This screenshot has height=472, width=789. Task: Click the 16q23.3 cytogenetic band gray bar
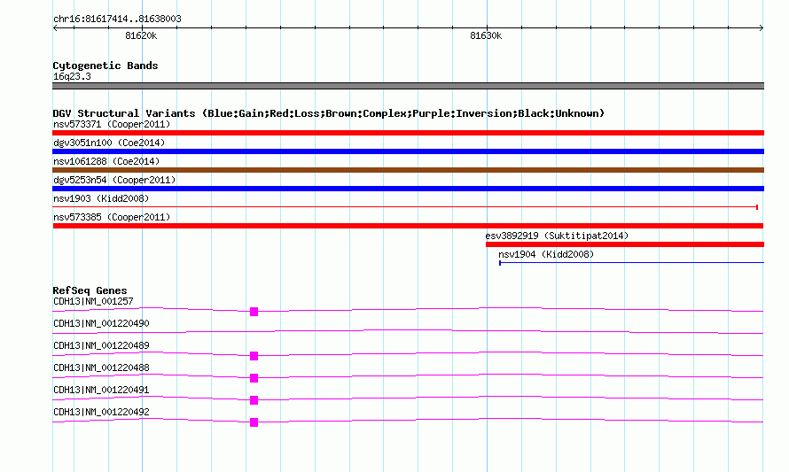(x=408, y=86)
